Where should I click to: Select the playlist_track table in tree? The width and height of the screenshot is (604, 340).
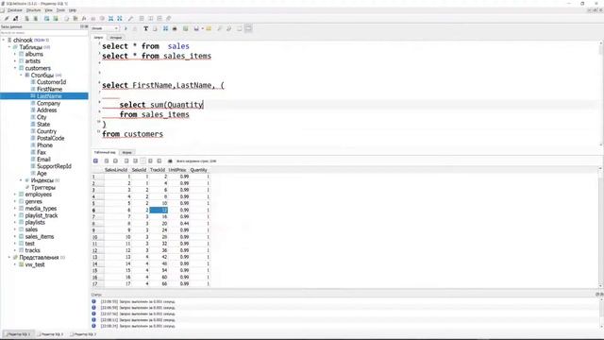(x=42, y=215)
